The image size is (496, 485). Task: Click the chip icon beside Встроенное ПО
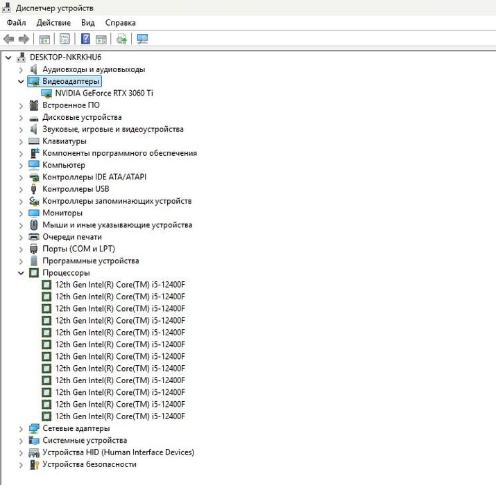33,105
